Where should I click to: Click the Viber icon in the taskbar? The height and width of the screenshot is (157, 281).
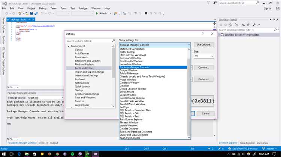[x=80, y=154]
